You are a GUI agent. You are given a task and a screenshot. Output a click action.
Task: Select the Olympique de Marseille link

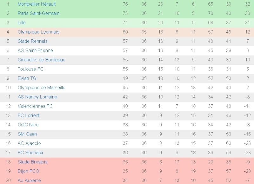click(x=41, y=88)
